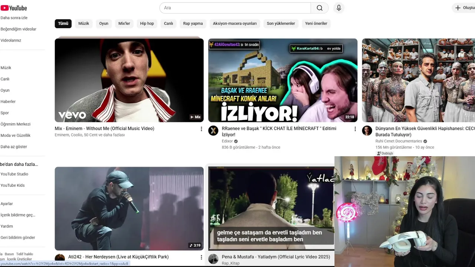The image size is (475, 267).
Task: Open the Edixor channel avatar
Action: (x=213, y=131)
